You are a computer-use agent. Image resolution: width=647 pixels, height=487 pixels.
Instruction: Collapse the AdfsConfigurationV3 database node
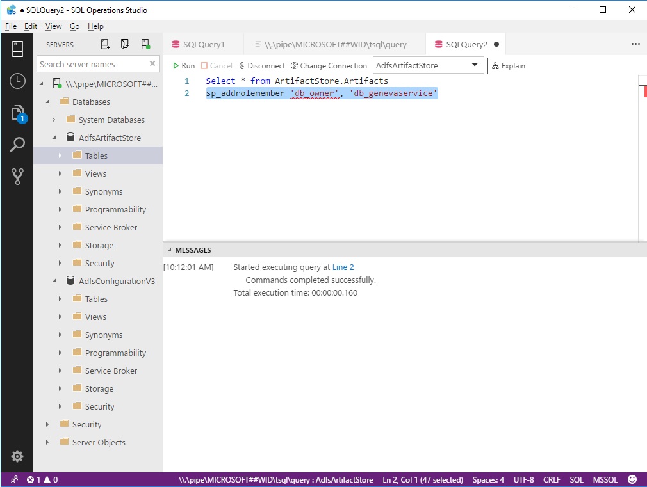click(x=54, y=281)
